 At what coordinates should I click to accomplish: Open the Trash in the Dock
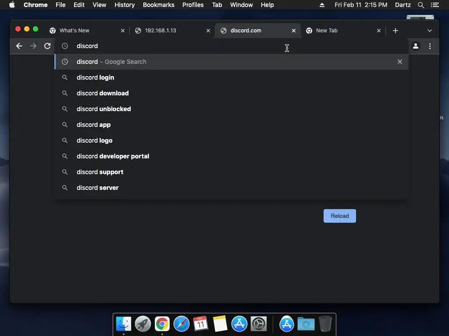325,324
